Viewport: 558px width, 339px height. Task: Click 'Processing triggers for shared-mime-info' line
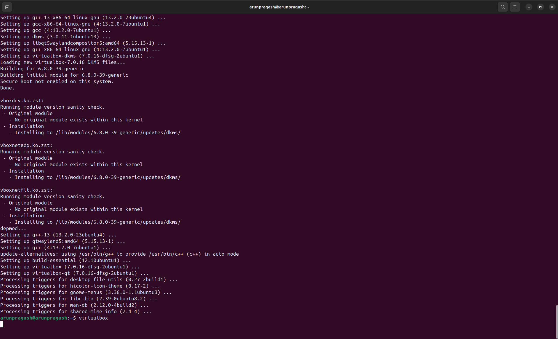tap(76, 311)
